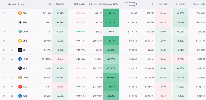Sort by Khối lượng (24h) header
206x100 pixels.
click(95, 4)
